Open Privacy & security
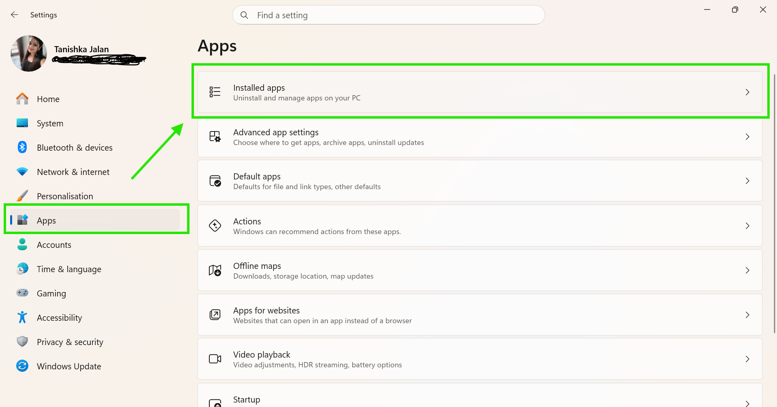This screenshot has width=777, height=407. (94, 342)
